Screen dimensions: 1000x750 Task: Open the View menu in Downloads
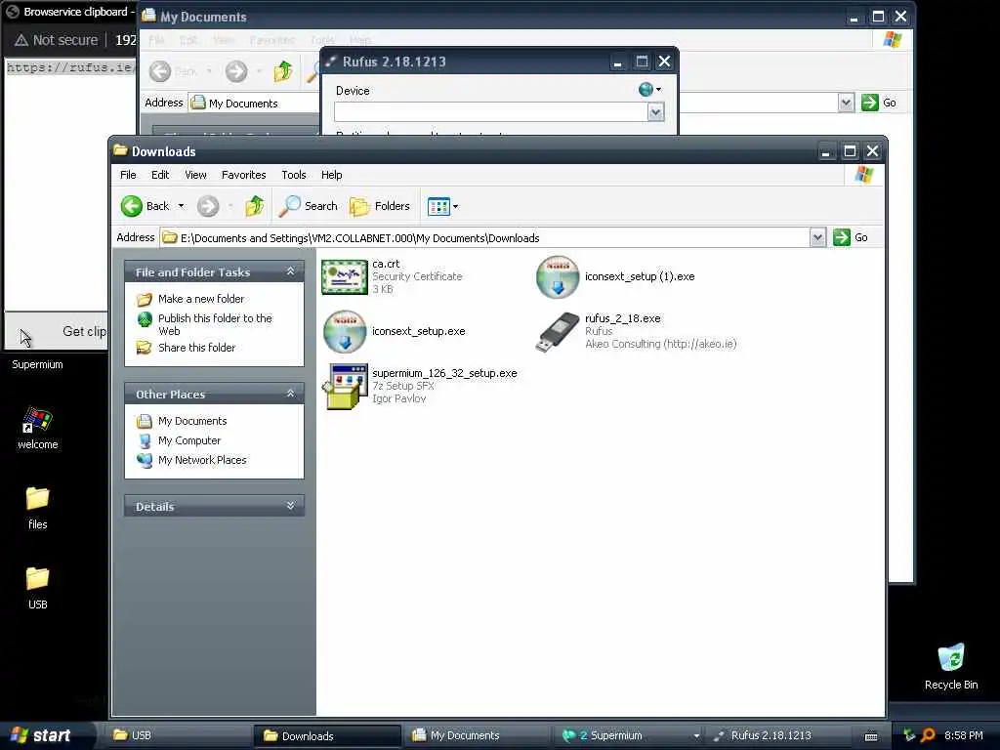[x=195, y=175]
